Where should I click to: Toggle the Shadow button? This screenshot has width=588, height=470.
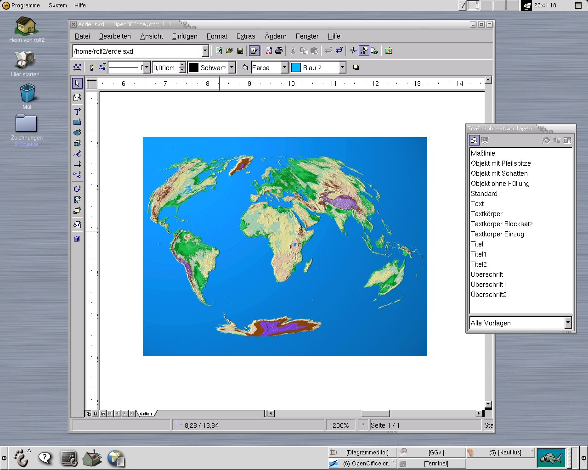(356, 67)
